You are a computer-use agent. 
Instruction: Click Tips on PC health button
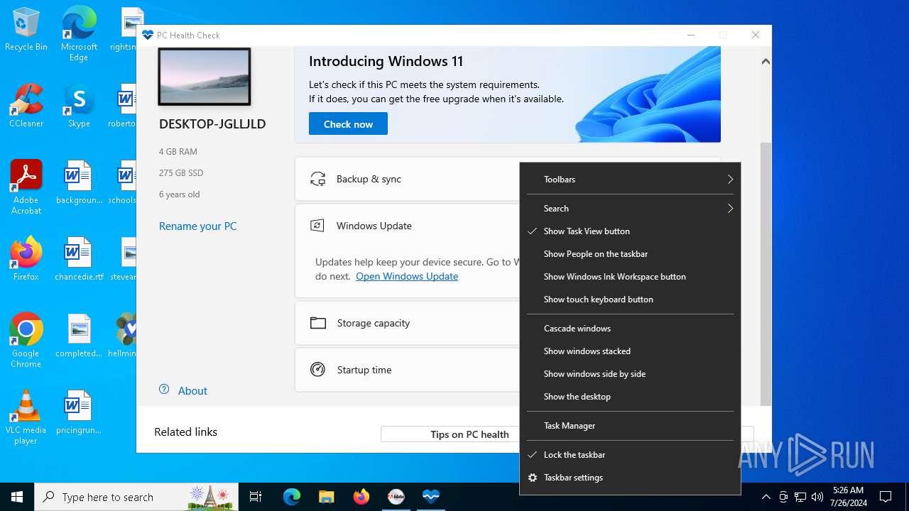pyautogui.click(x=469, y=434)
